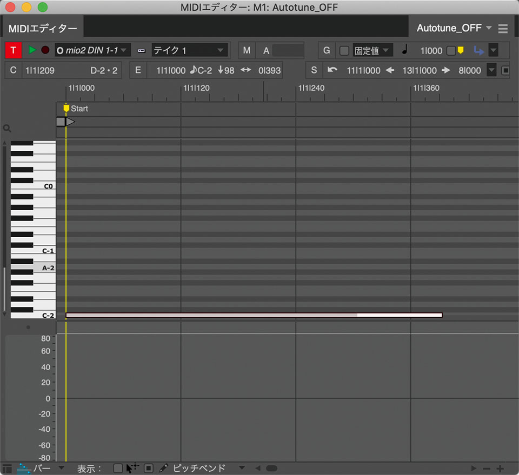Click the C cursor info button
The width and height of the screenshot is (519, 475).
tap(13, 70)
